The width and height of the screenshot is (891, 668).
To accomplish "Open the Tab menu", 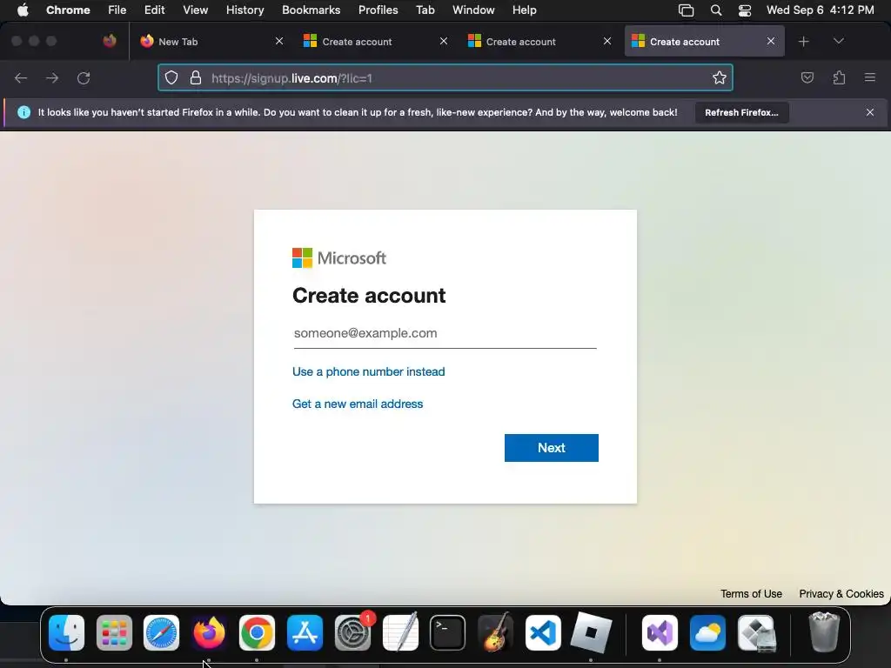I will [x=425, y=10].
